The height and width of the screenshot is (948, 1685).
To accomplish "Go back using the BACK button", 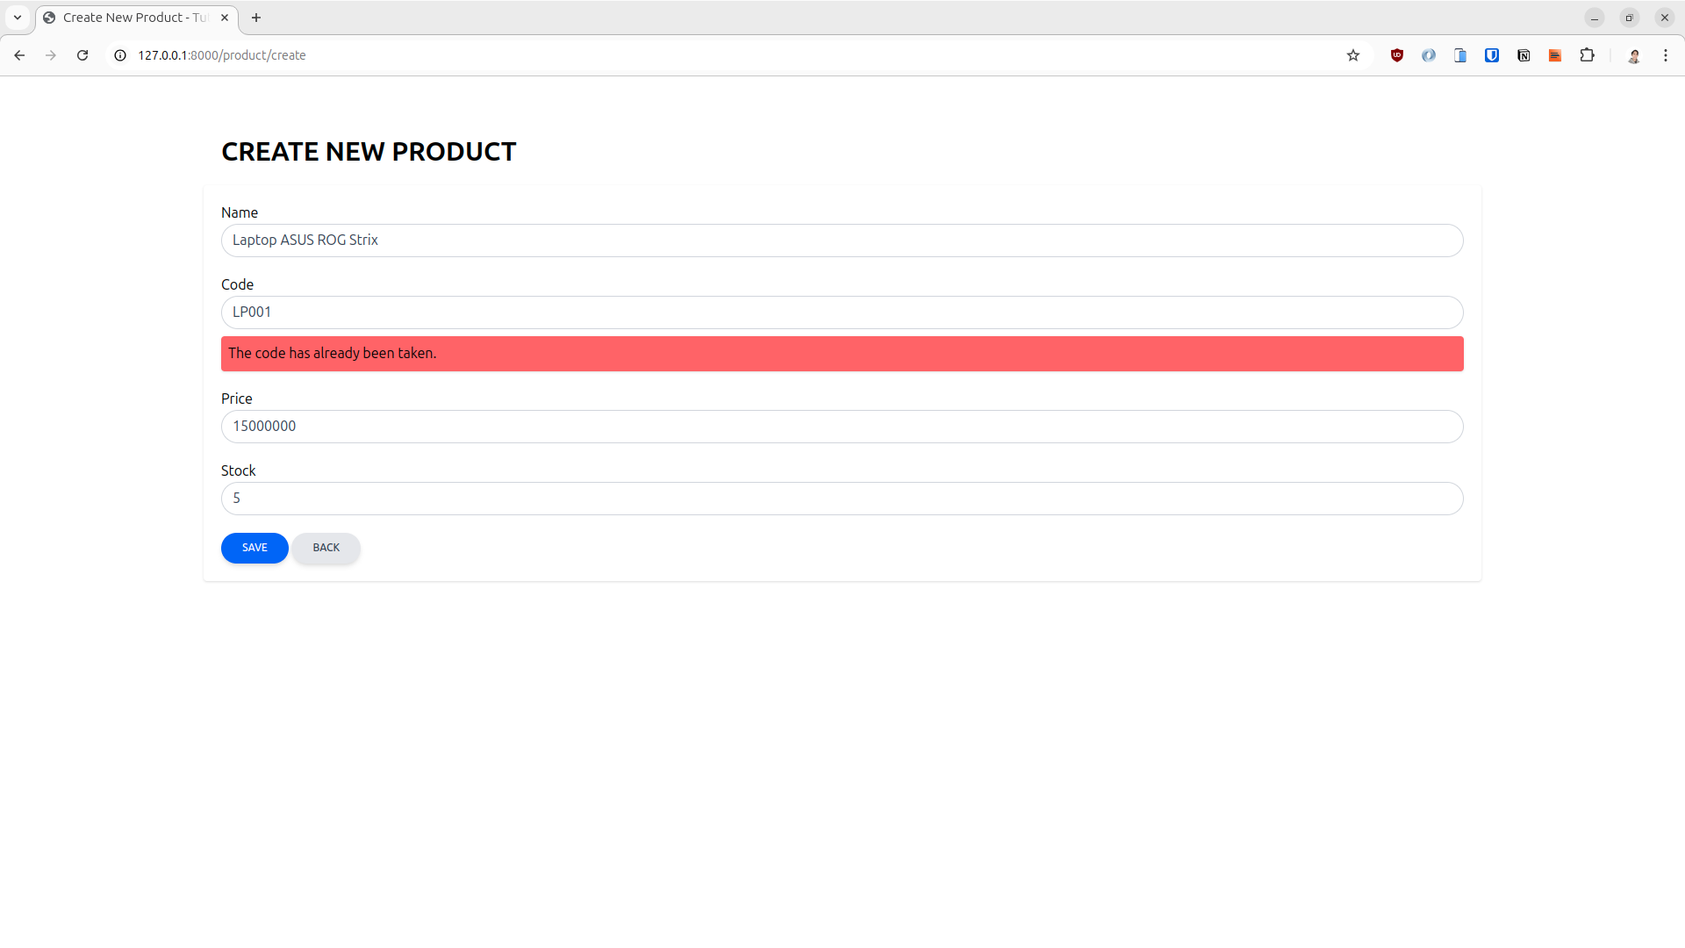I will (x=326, y=547).
